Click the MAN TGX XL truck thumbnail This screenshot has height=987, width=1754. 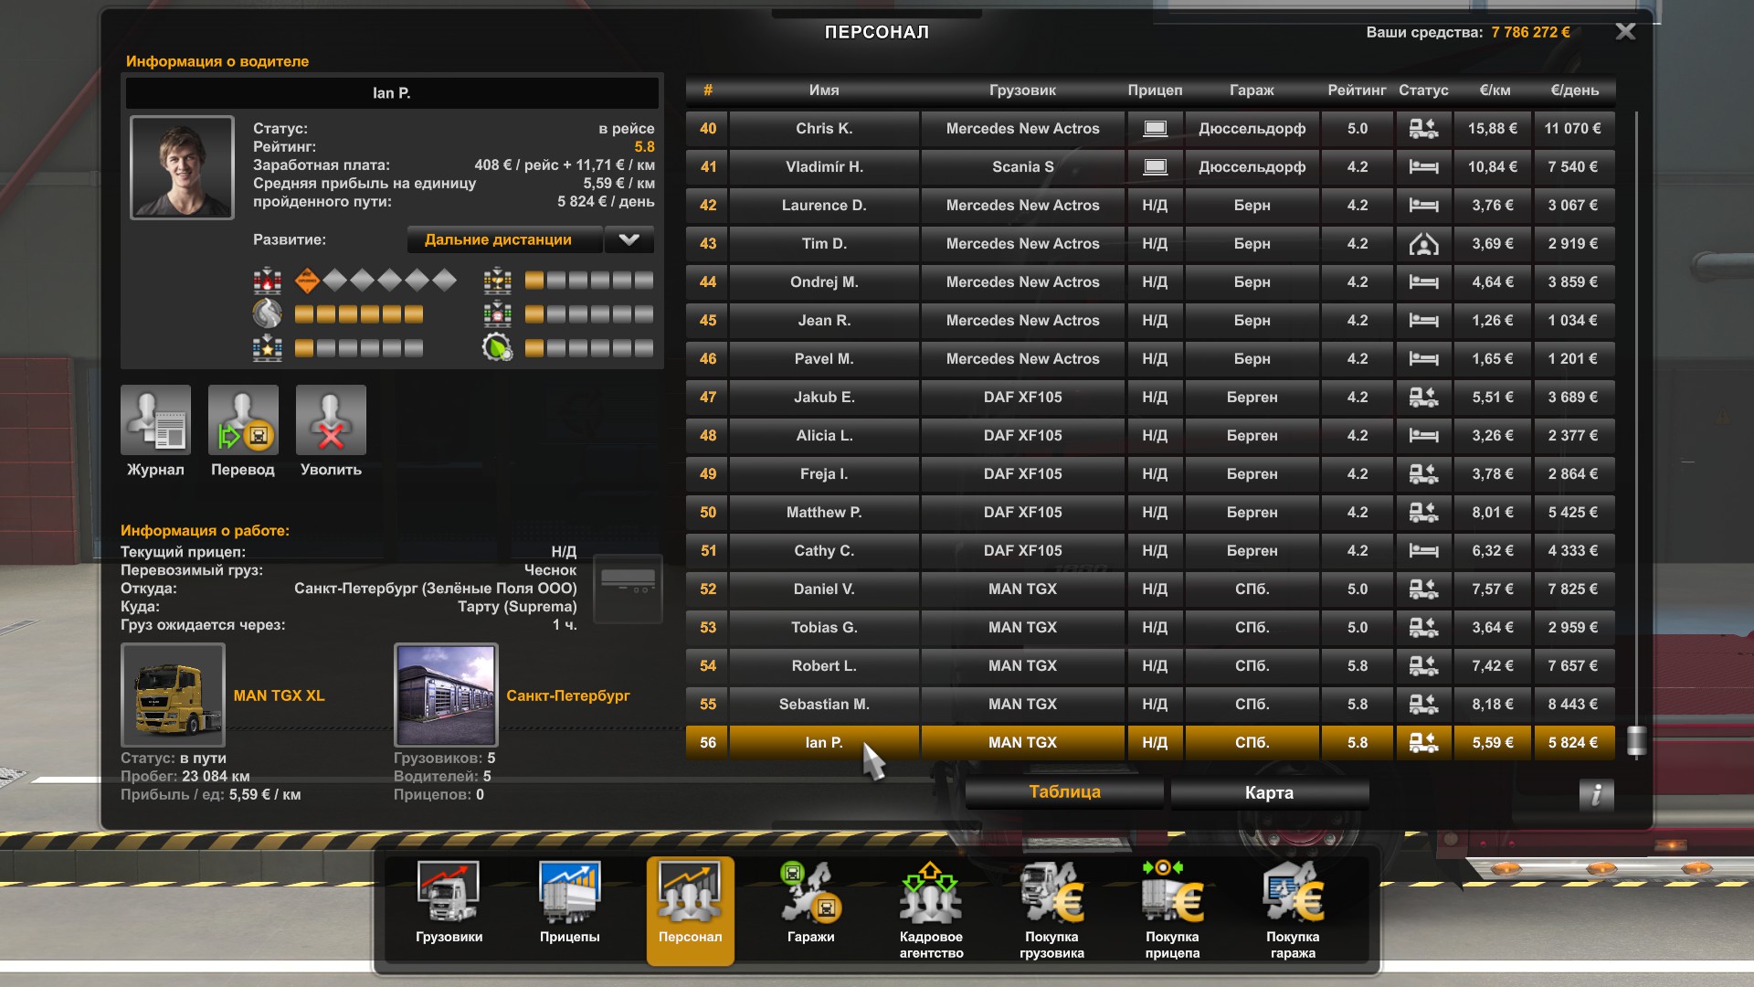pos(173,695)
